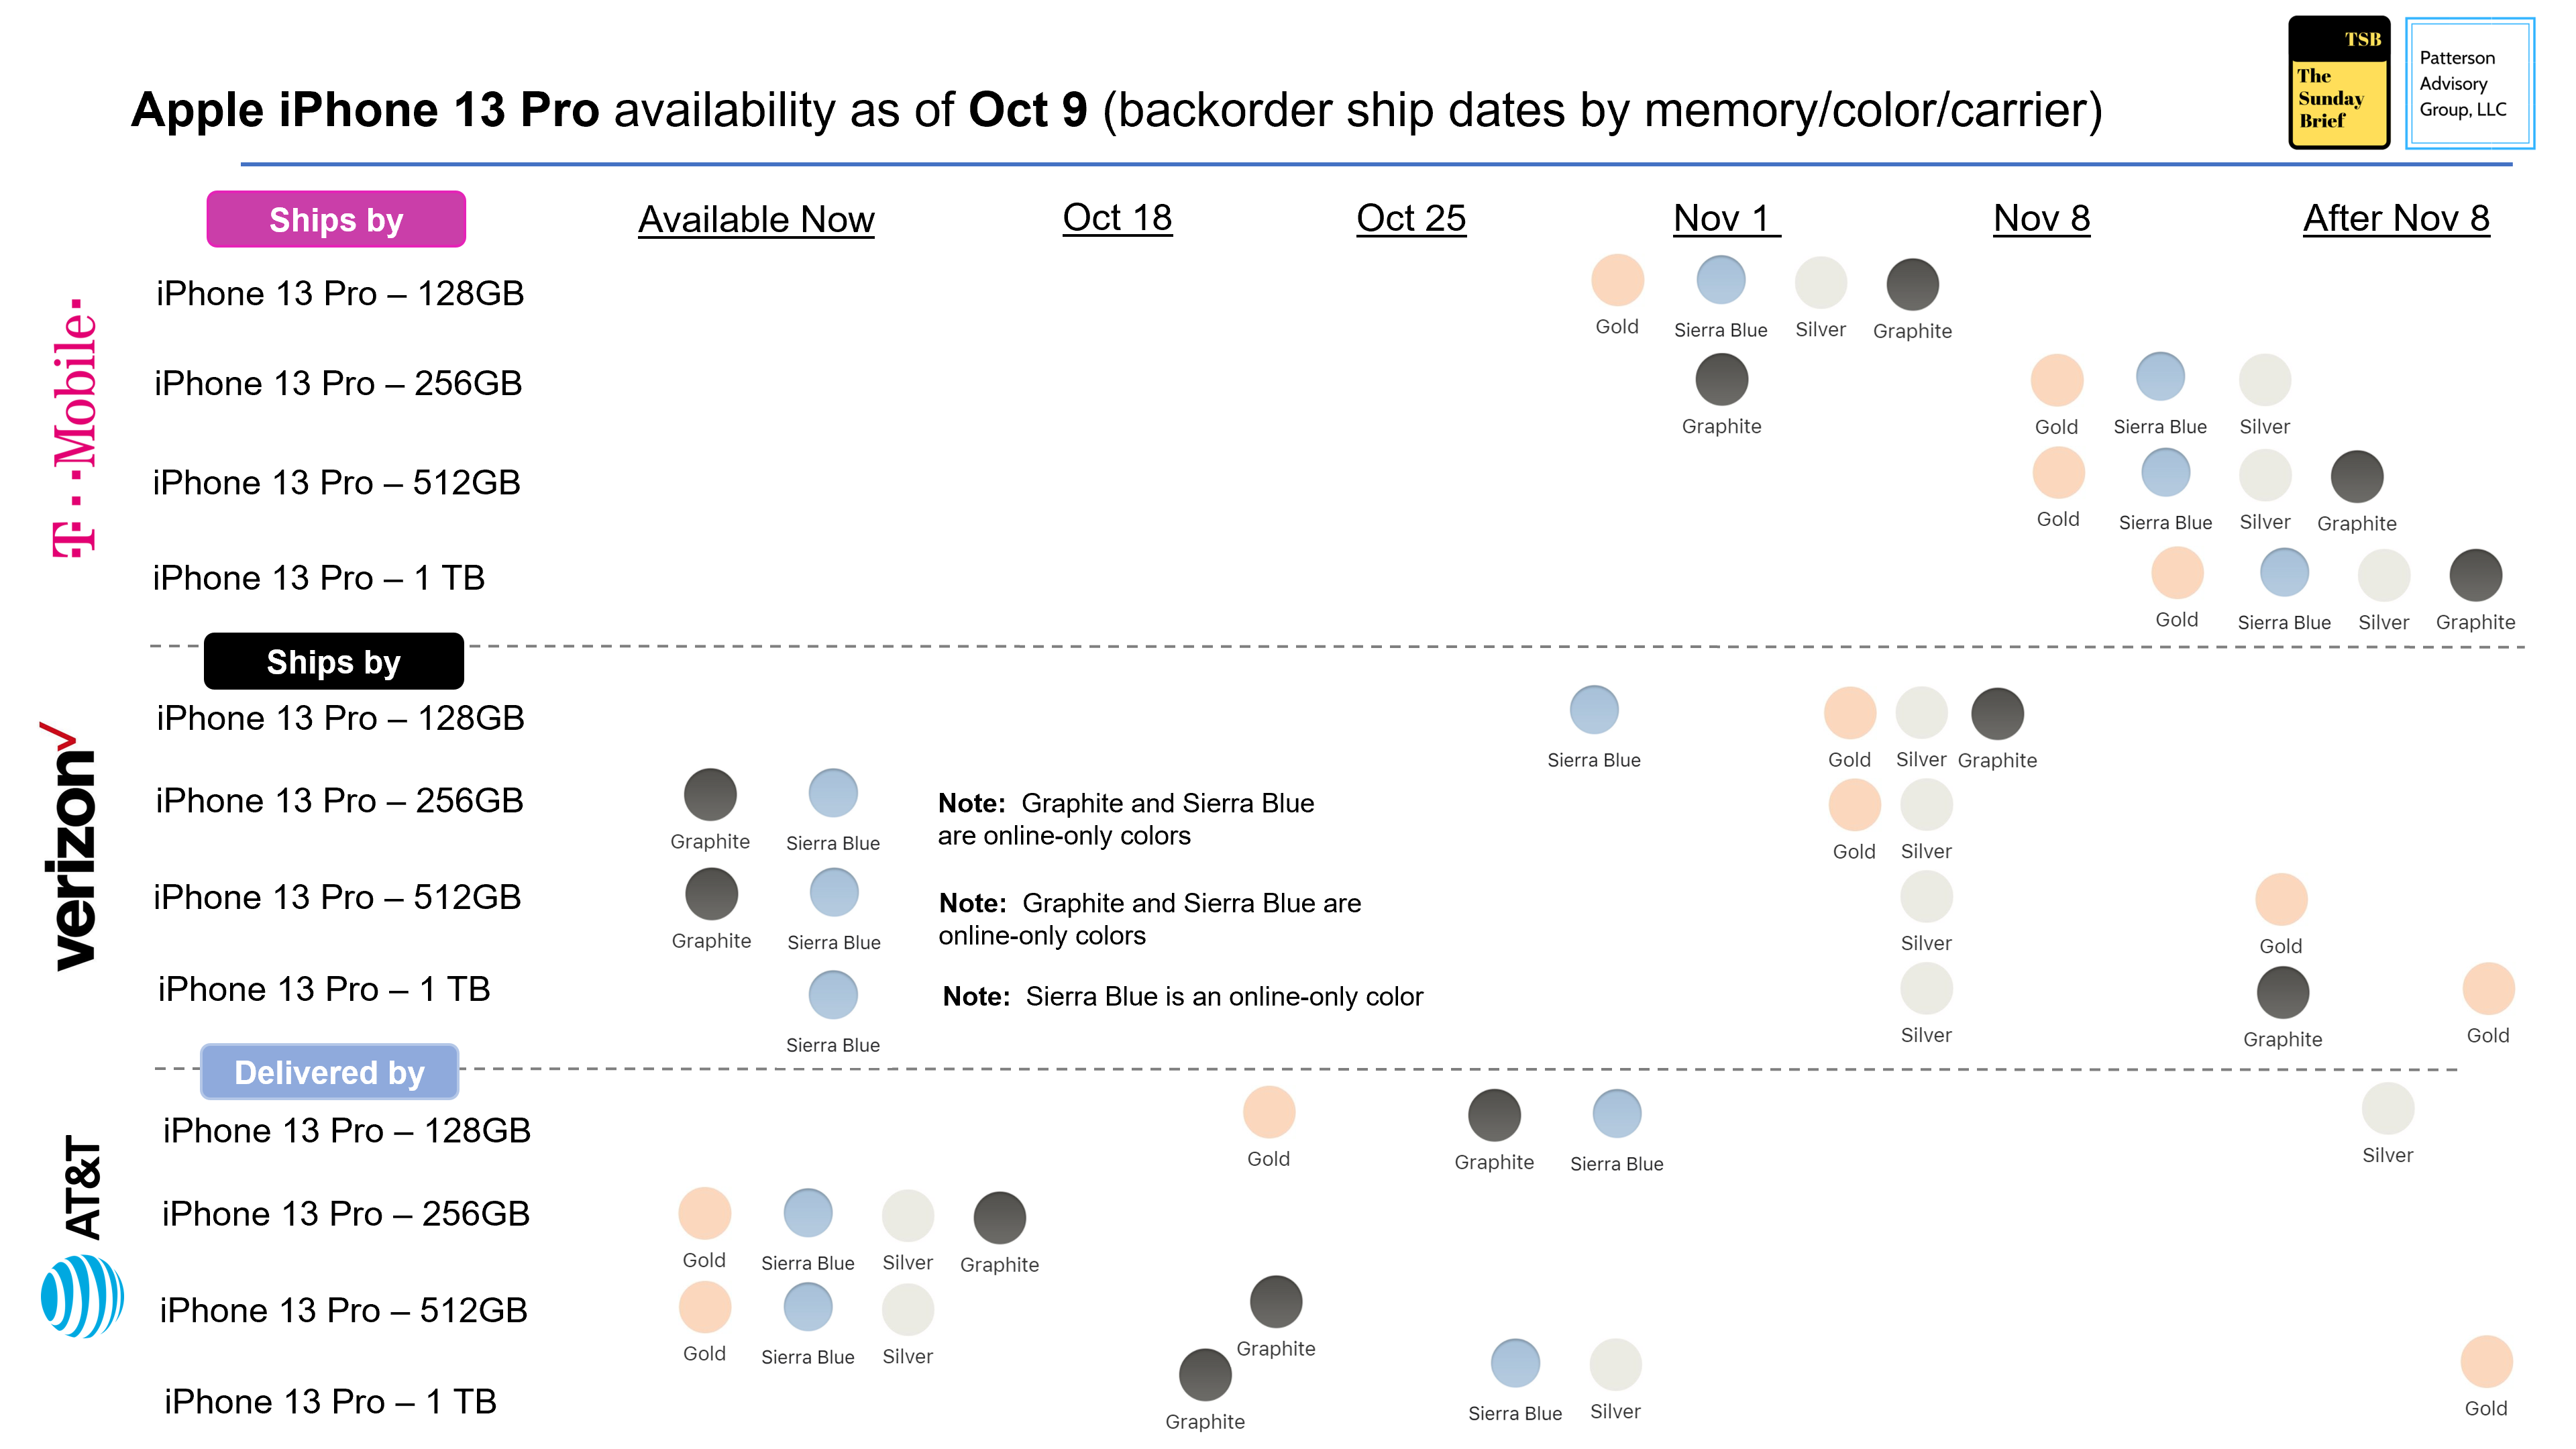Click T-Mobile 256GB Graphite dot under Nov 1
This screenshot has height=1449, width=2576.
click(x=1721, y=381)
